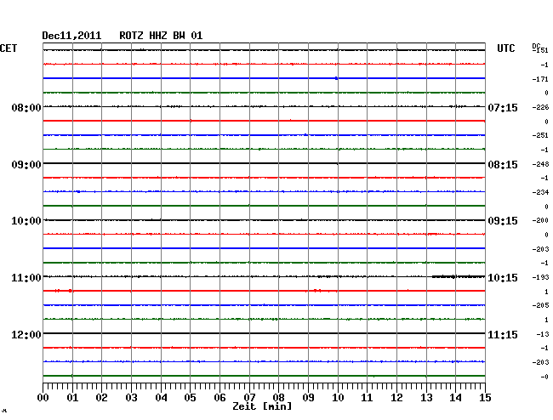
Task: Select the station title ROTZ HHZ BW 01
Action: click(x=161, y=36)
